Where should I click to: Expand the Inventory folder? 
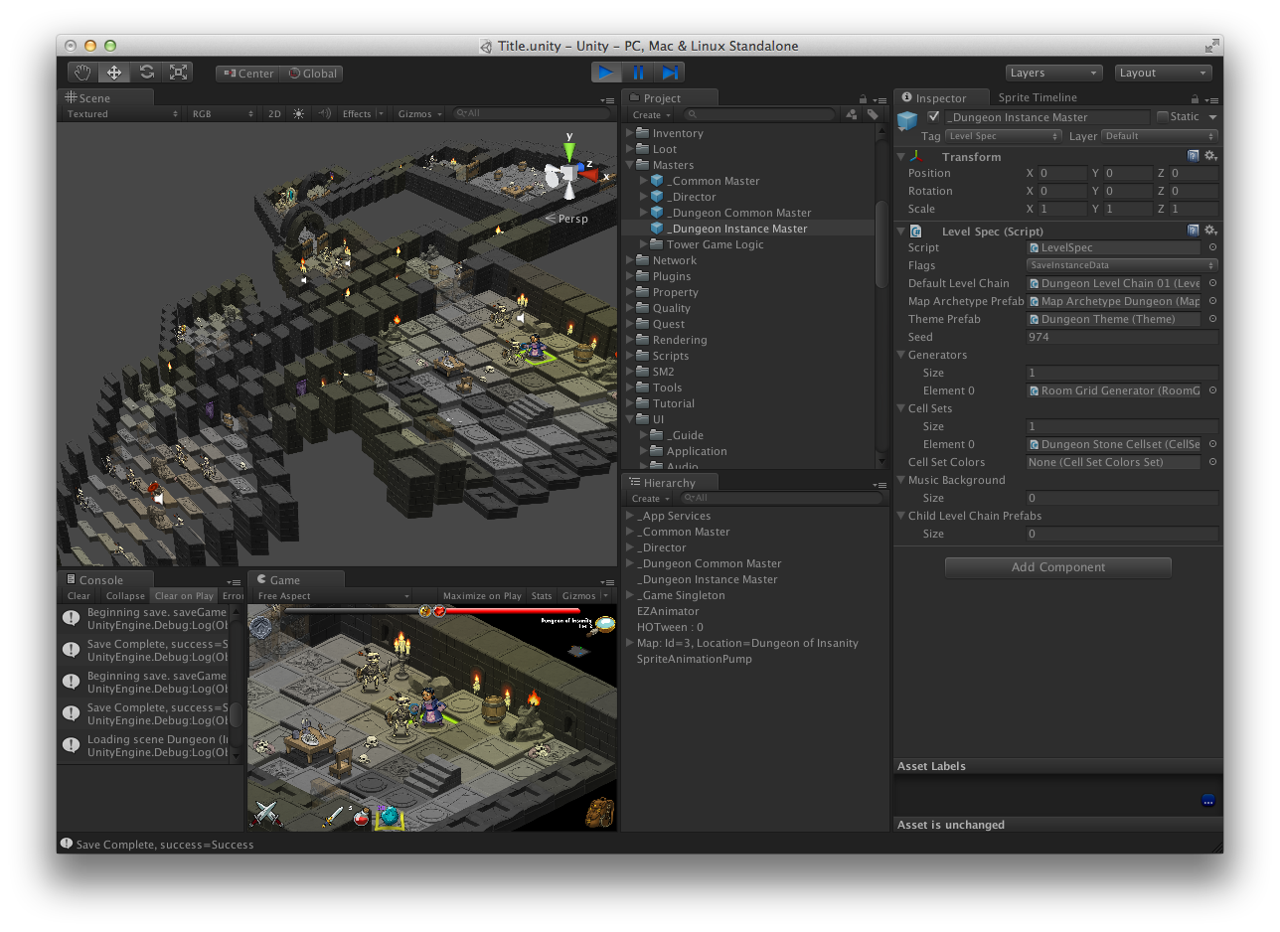click(629, 133)
